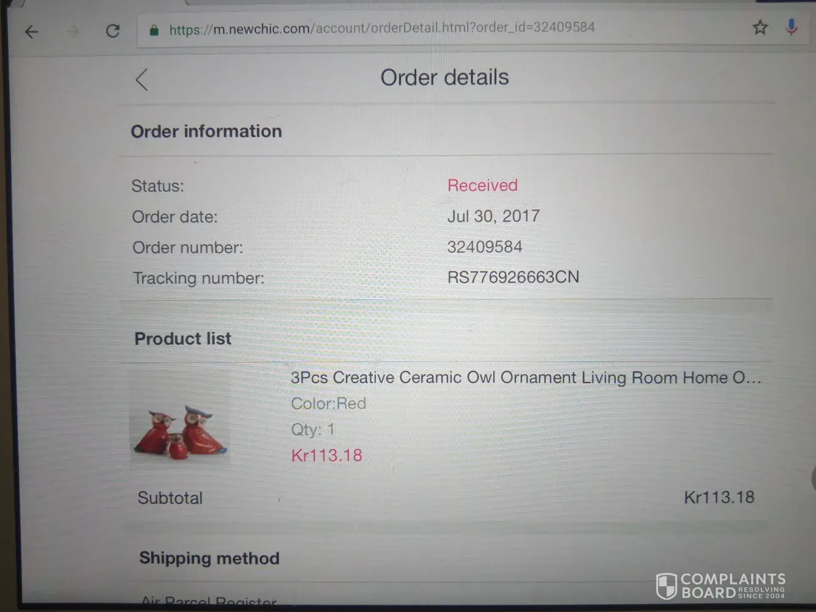Activate voice search microphone icon
Image resolution: width=816 pixels, height=612 pixels.
(792, 27)
